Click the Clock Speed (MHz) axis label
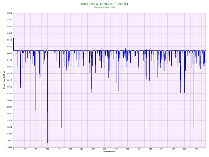Screen dimensions: 209x157 coord(4,80)
